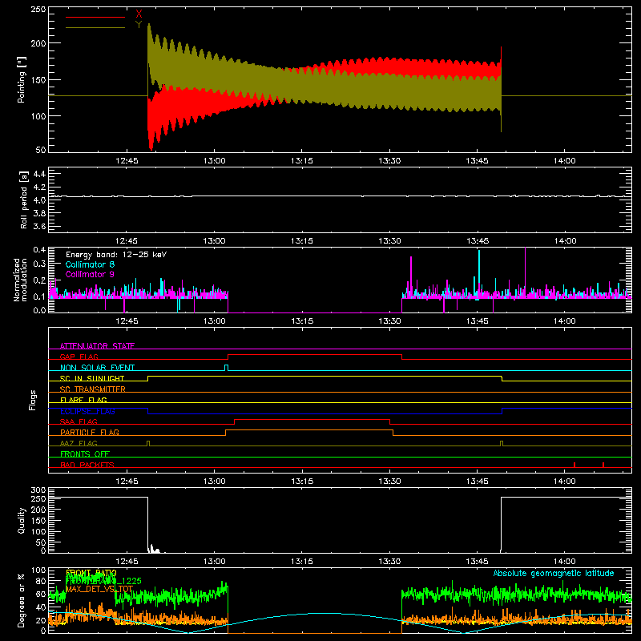
Task: Click the 250 tick on Quality axis
Action: [38, 498]
